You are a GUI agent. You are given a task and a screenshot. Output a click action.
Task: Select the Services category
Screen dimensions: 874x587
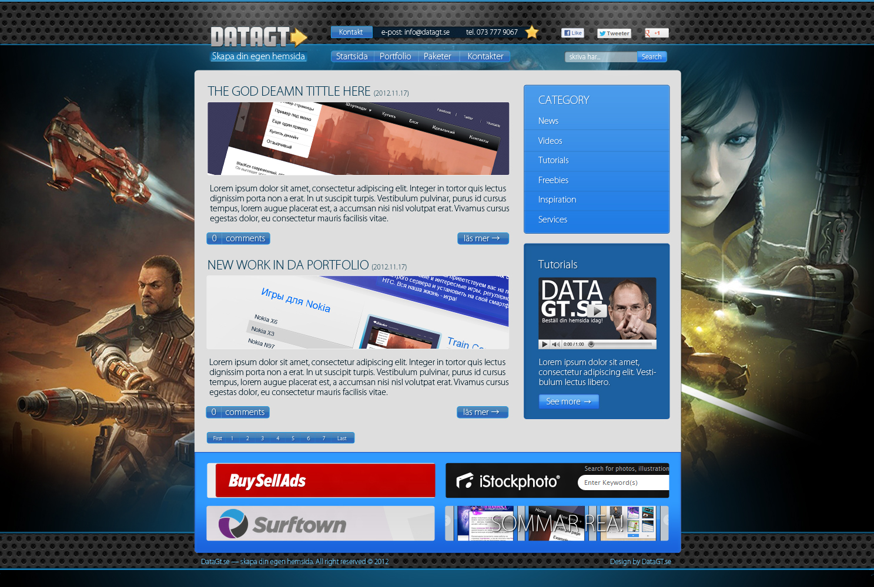[552, 220]
